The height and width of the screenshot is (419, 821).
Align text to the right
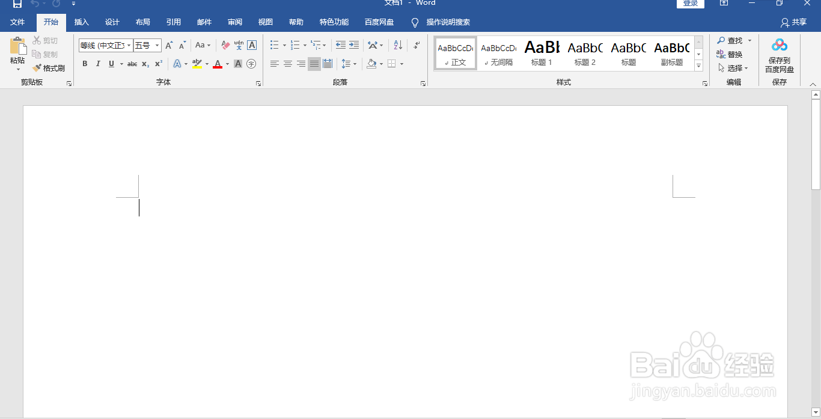pos(301,64)
